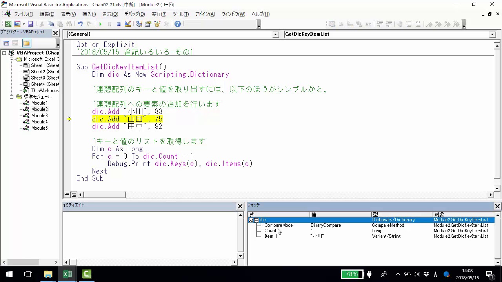Click the Save floppy disk icon
This screenshot has width=502, height=282.
click(x=31, y=24)
